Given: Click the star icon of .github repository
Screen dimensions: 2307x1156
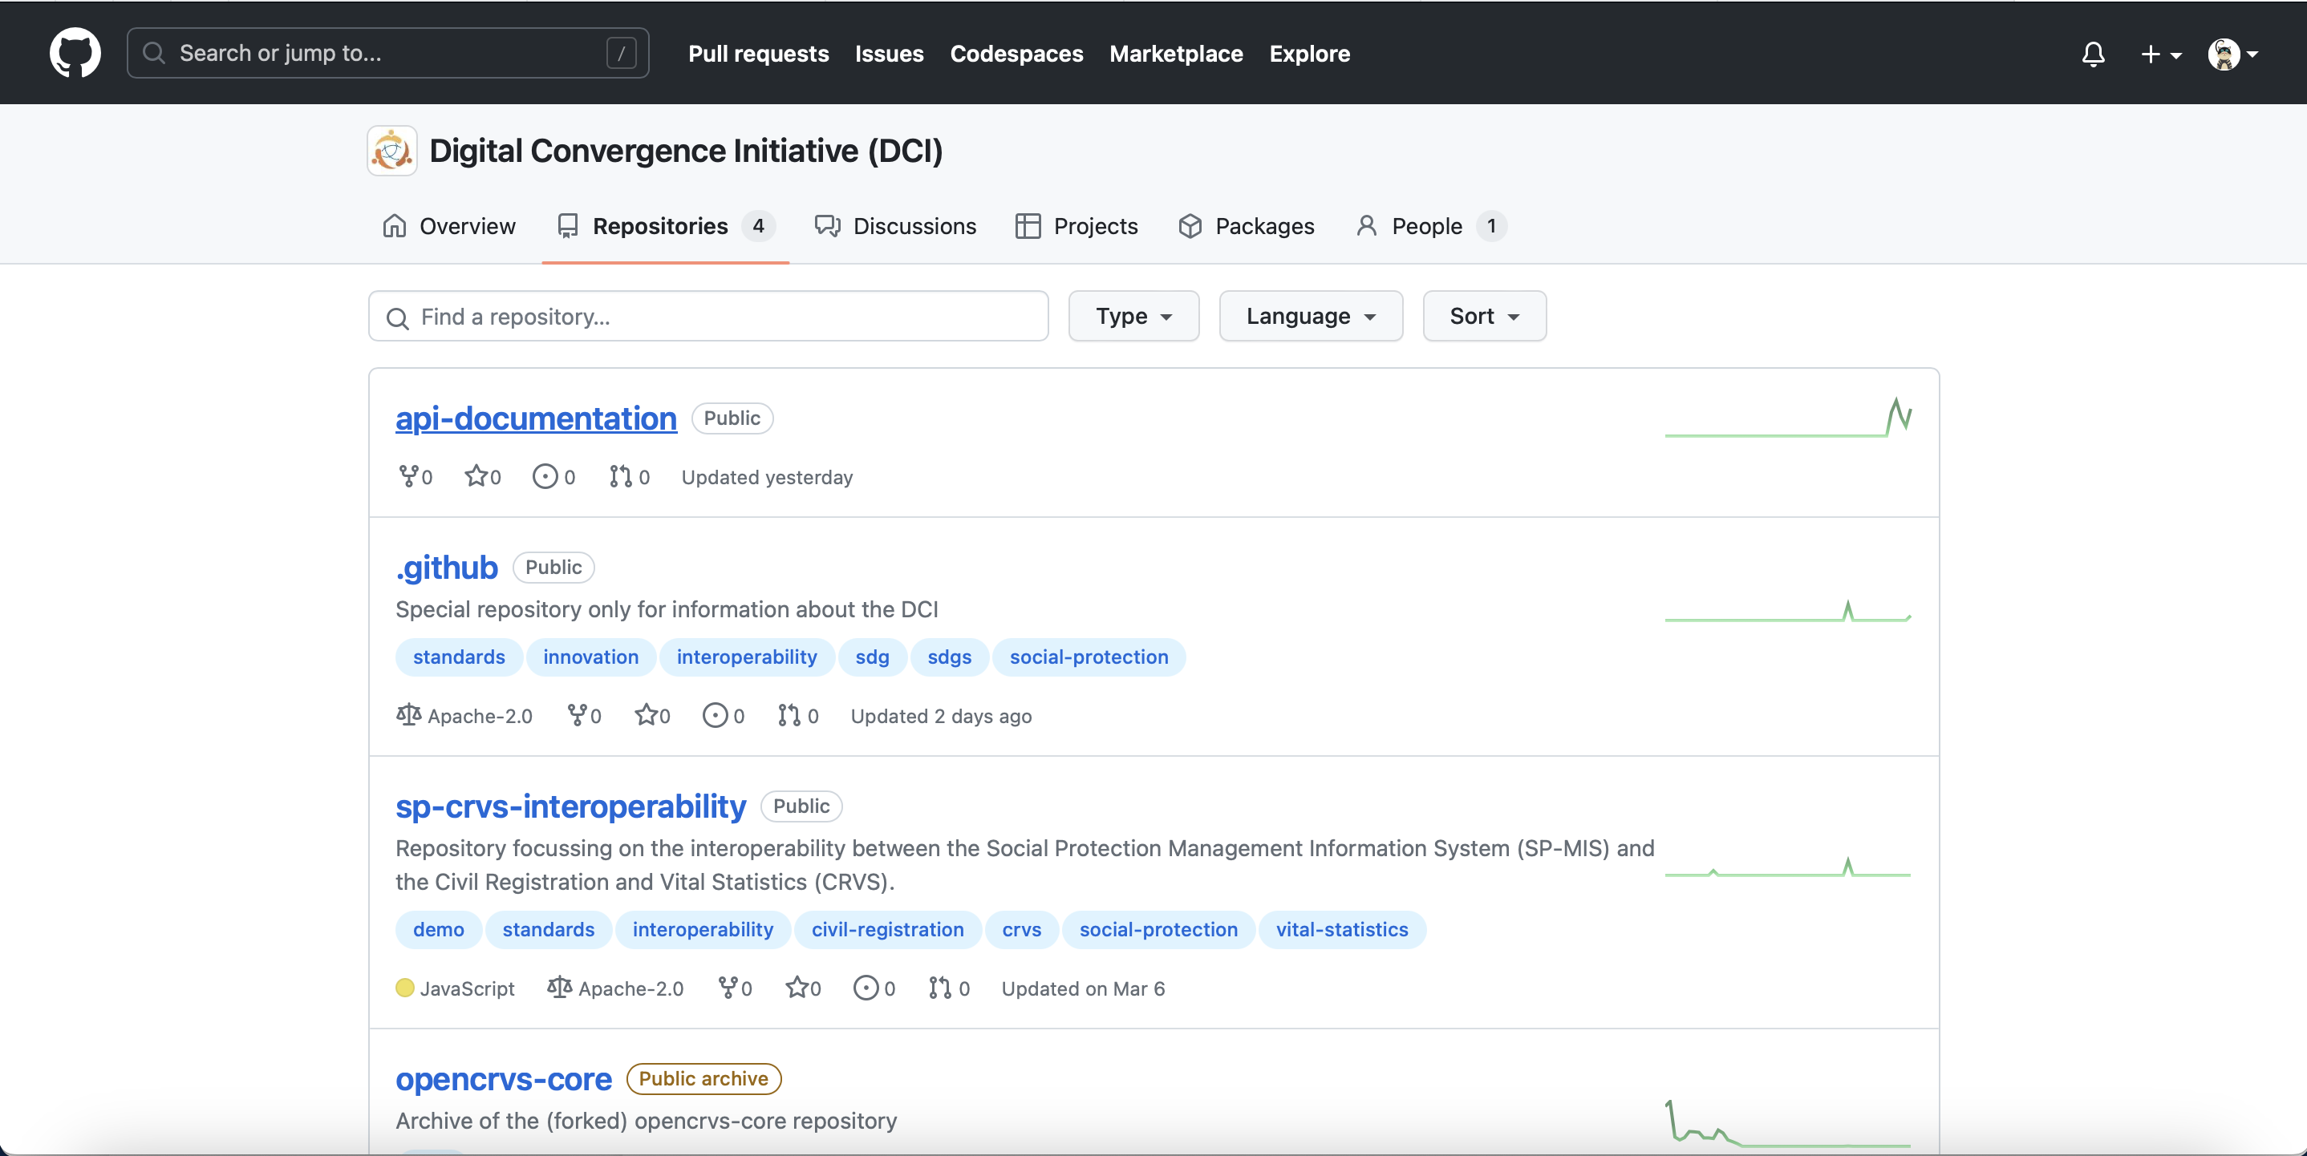Looking at the screenshot, I should (x=646, y=715).
